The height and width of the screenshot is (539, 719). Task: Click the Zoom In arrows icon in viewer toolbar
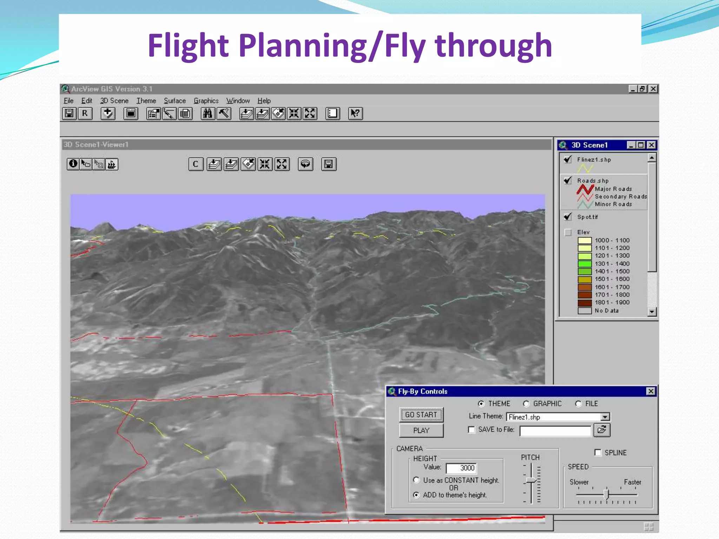tap(265, 164)
